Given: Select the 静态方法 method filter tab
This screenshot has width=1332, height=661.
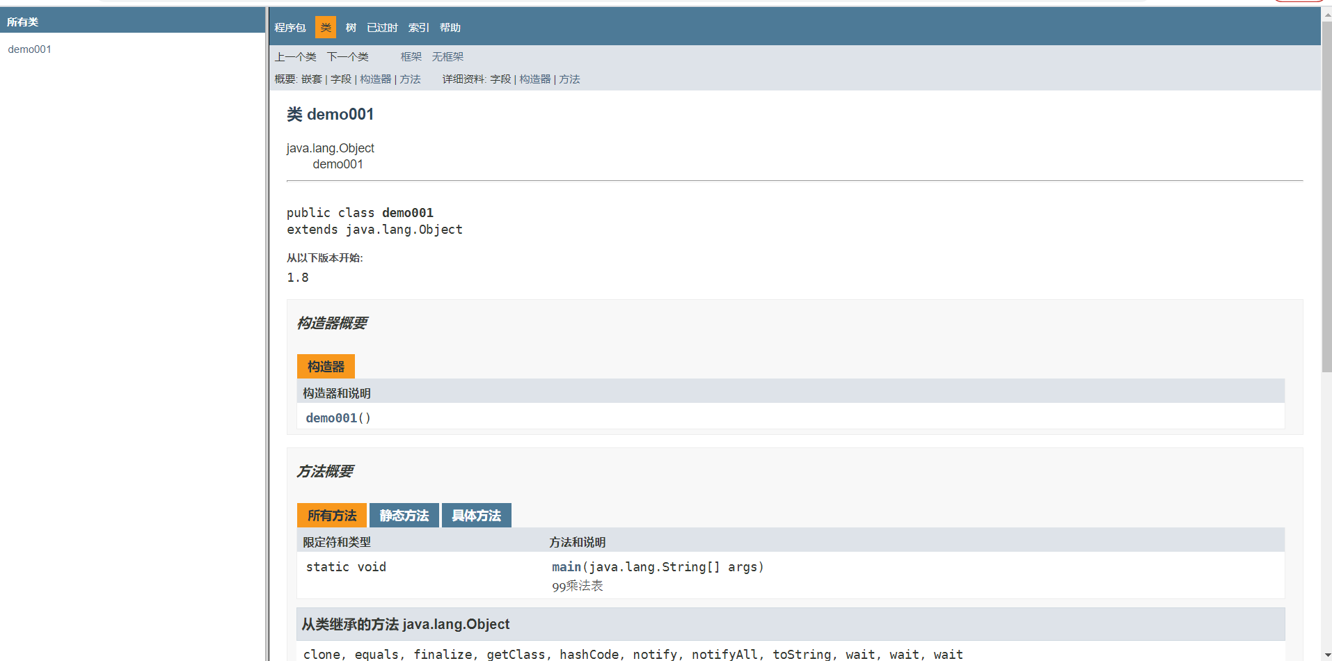Looking at the screenshot, I should click(404, 515).
